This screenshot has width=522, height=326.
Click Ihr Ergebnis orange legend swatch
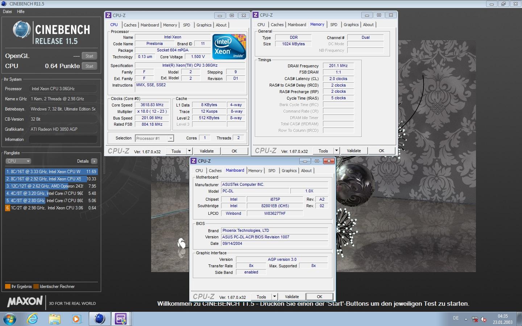[8, 287]
